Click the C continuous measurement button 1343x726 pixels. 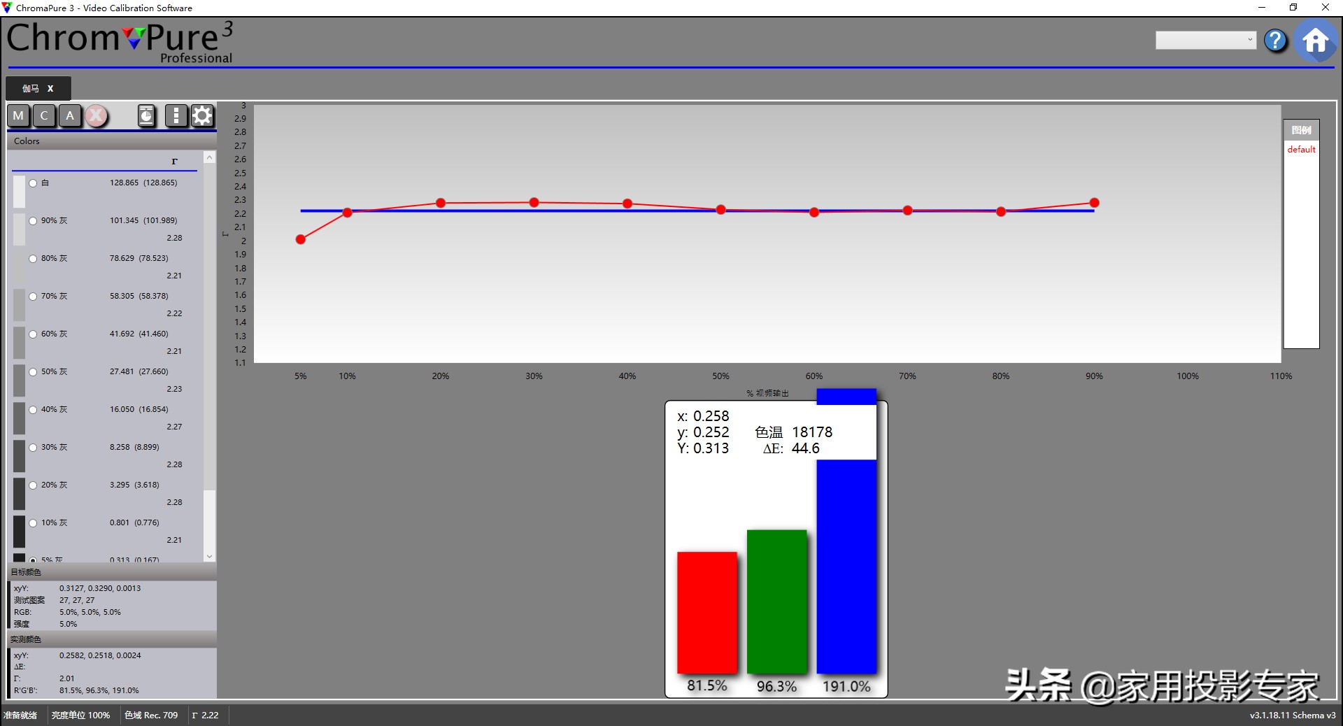click(x=44, y=116)
